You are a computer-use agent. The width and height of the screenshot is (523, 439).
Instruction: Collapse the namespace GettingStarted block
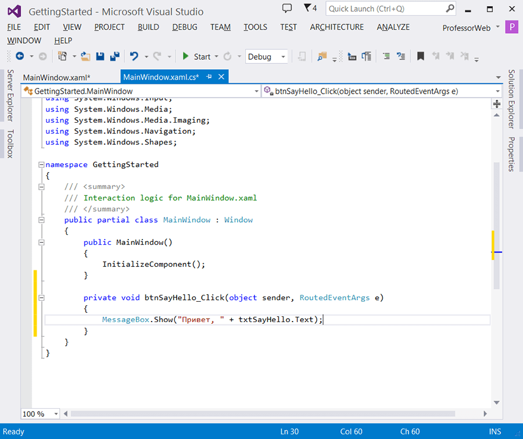pyautogui.click(x=41, y=164)
